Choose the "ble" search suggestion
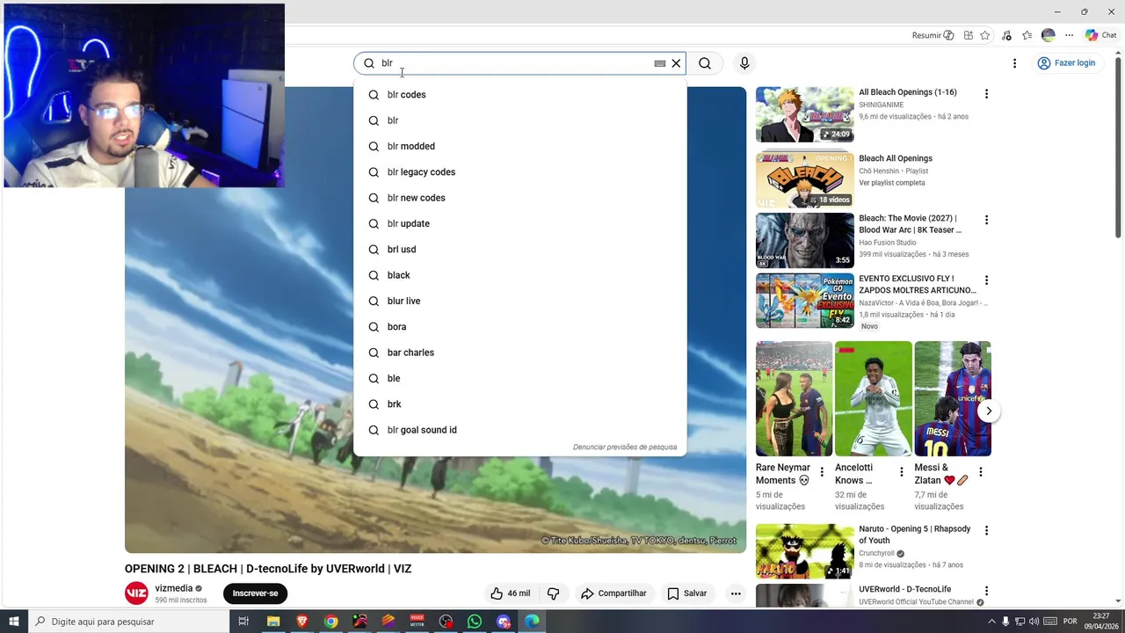 point(519,378)
